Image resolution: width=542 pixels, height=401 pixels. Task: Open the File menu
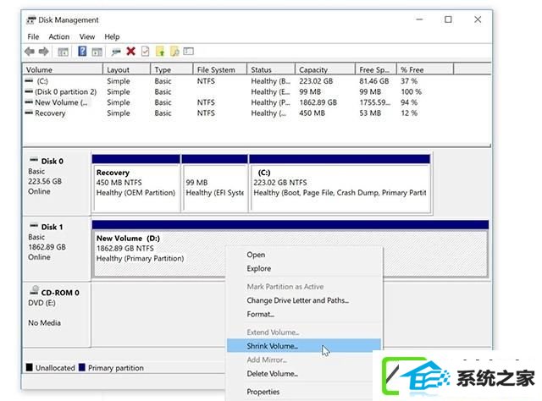[33, 36]
